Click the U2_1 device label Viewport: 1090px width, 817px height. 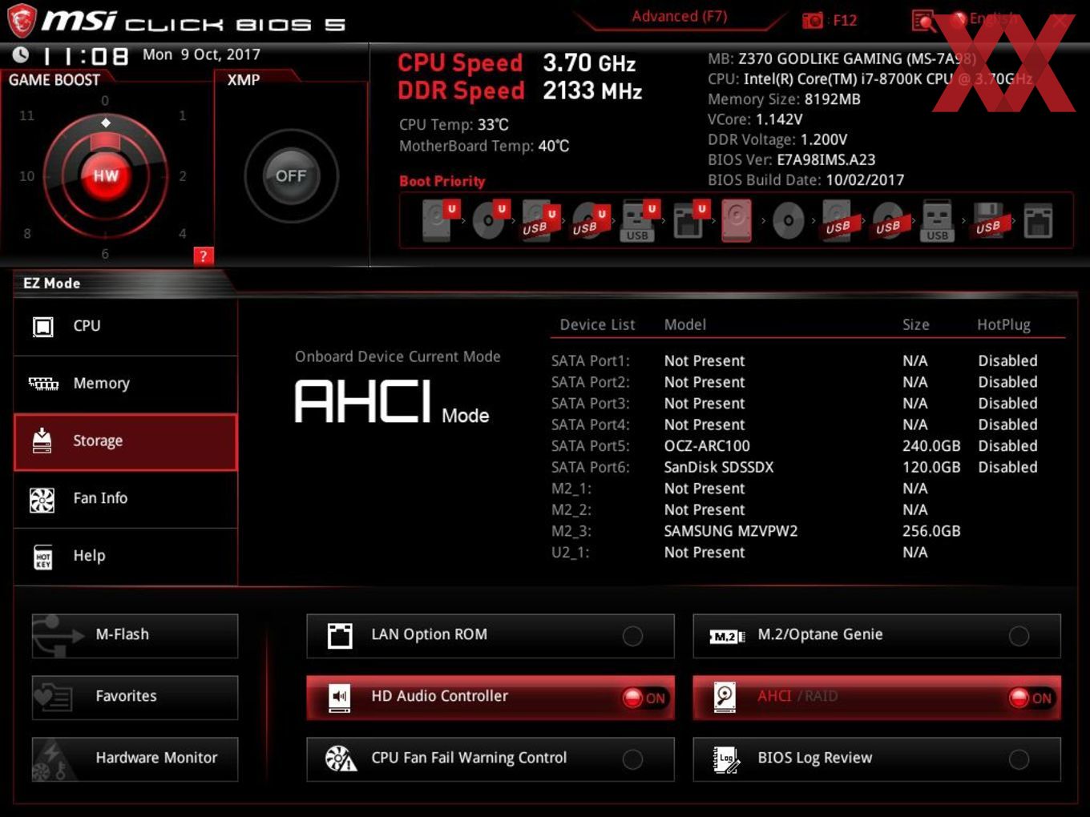pyautogui.click(x=571, y=553)
